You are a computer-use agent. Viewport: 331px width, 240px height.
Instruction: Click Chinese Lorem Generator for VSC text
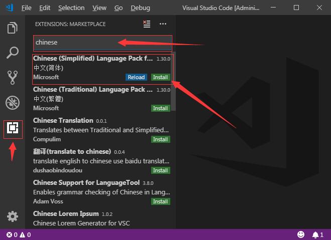[81, 223]
